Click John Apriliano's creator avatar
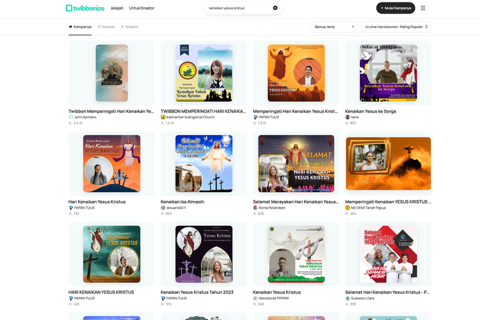This screenshot has height=320, width=480. click(70, 117)
